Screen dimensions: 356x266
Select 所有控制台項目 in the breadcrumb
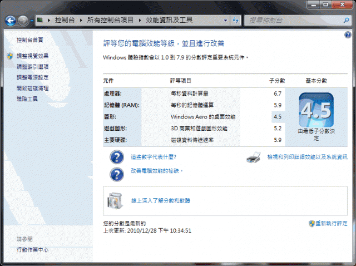point(110,20)
